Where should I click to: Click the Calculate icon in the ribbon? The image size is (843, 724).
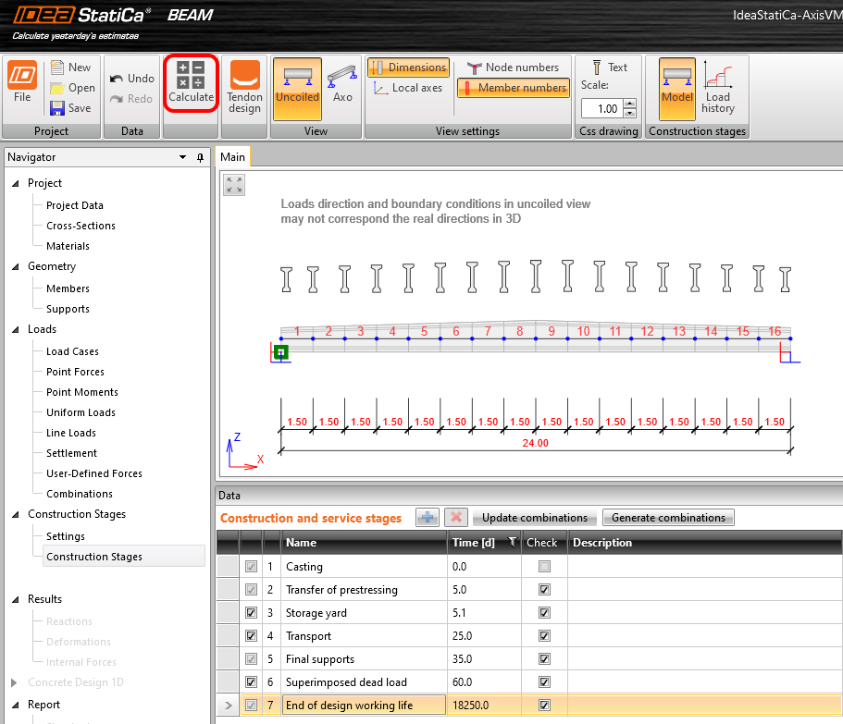coord(191,76)
